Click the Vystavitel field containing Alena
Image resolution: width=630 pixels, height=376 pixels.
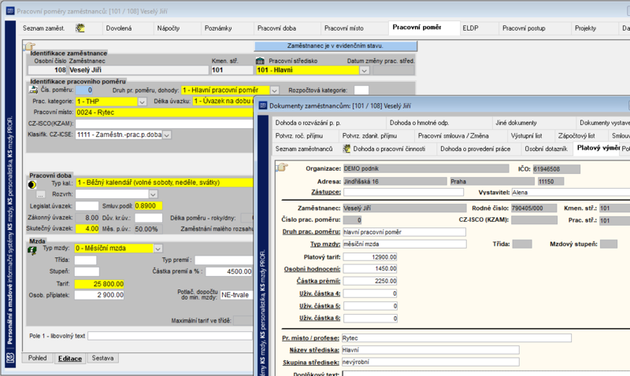(570, 192)
